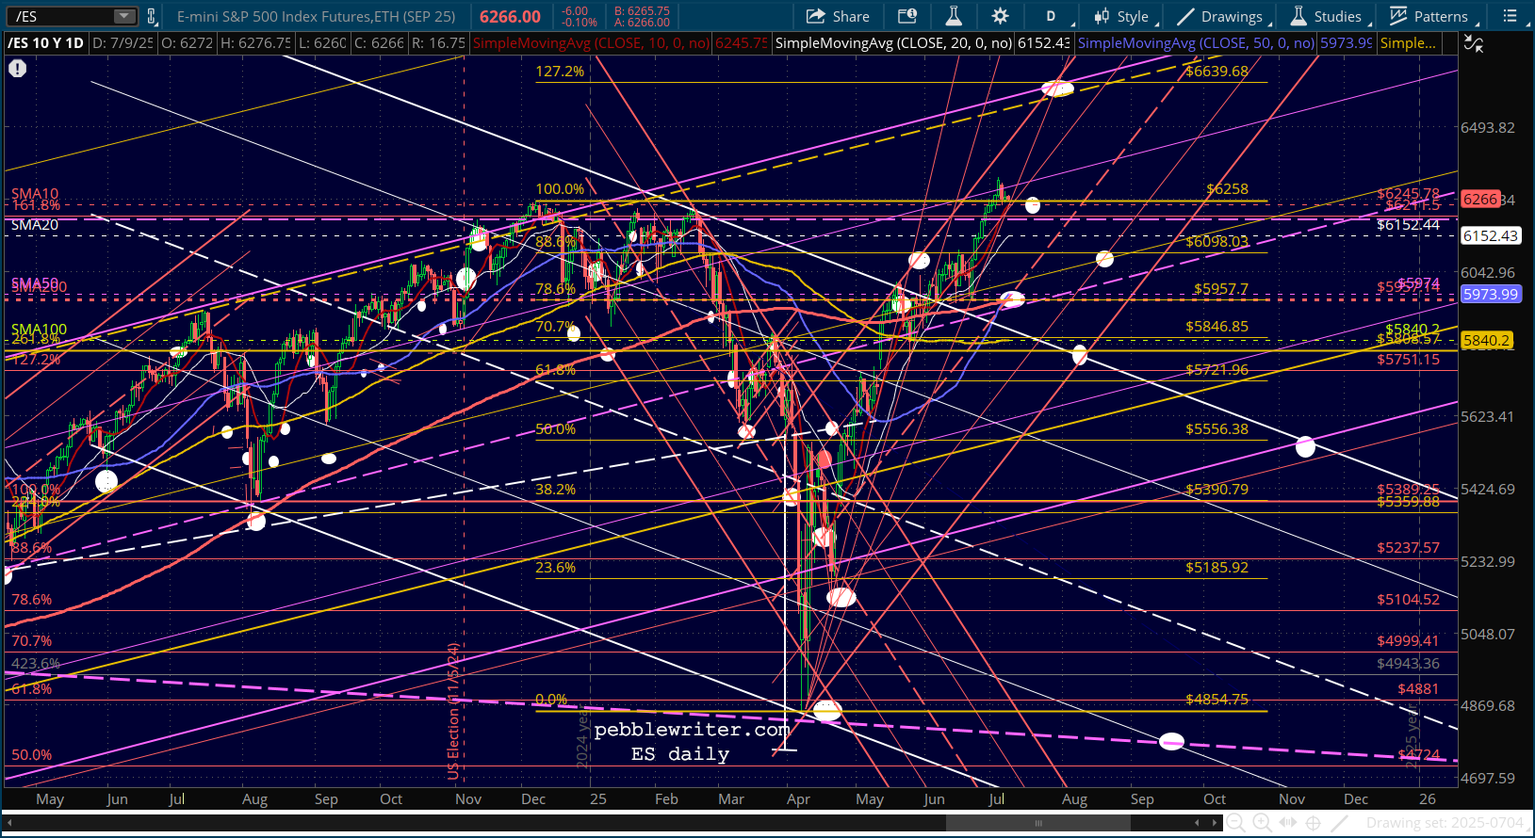Click the 127.2% label at chart top

[560, 72]
